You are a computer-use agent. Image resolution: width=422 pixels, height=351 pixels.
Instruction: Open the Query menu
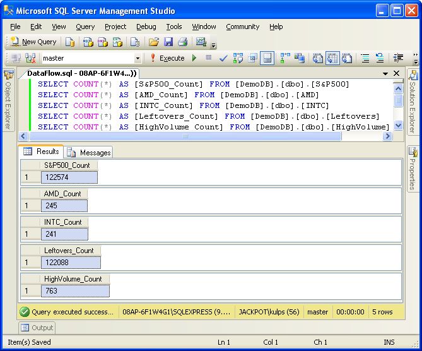pos(85,27)
